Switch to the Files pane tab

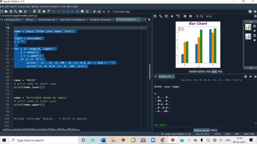click(220, 72)
